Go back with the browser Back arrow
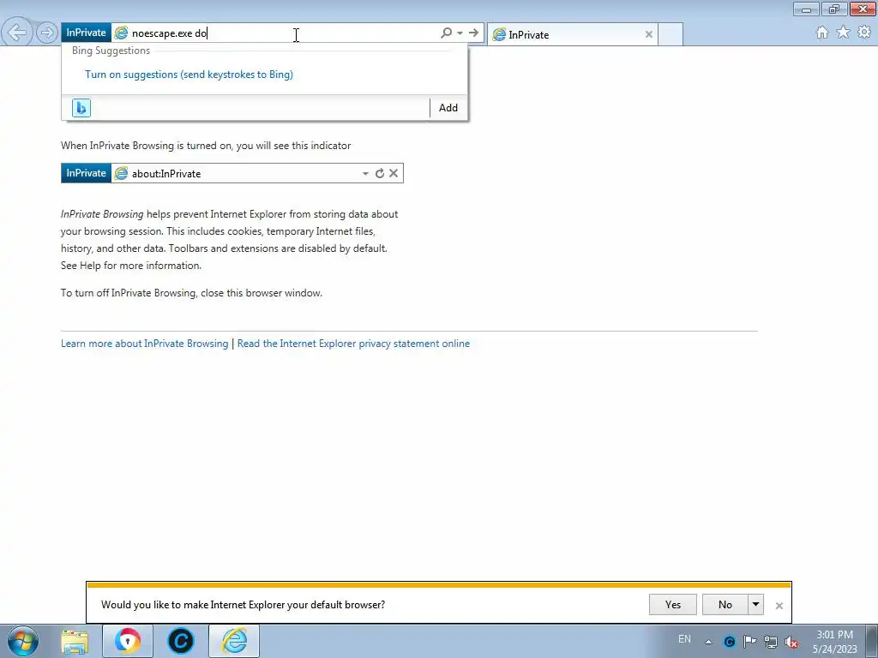The height and width of the screenshot is (658, 878). [x=17, y=33]
